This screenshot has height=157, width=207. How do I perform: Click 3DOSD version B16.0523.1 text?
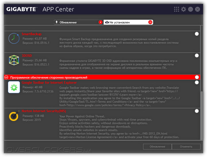(x=36, y=65)
